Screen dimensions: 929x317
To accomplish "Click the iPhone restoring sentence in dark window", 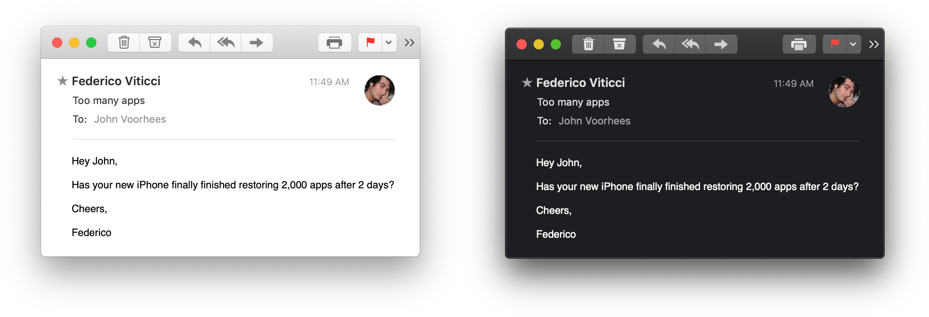I will (697, 187).
